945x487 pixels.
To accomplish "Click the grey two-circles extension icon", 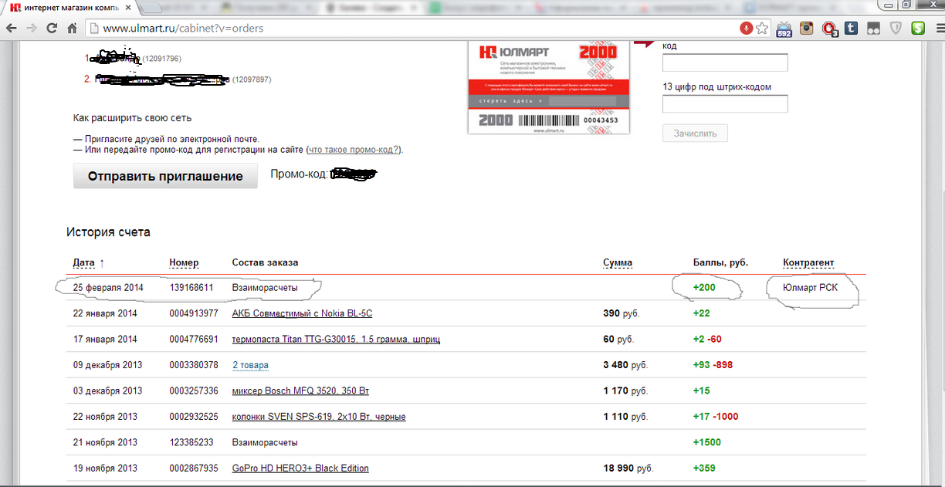I will (x=874, y=29).
